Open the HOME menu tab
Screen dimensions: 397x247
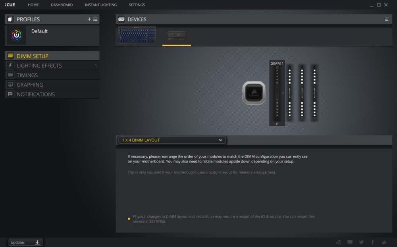(x=33, y=5)
